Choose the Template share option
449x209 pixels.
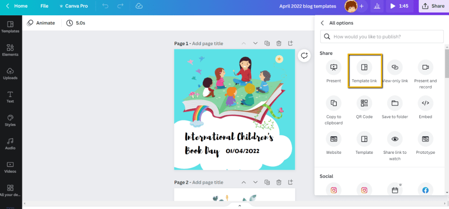pos(364,143)
